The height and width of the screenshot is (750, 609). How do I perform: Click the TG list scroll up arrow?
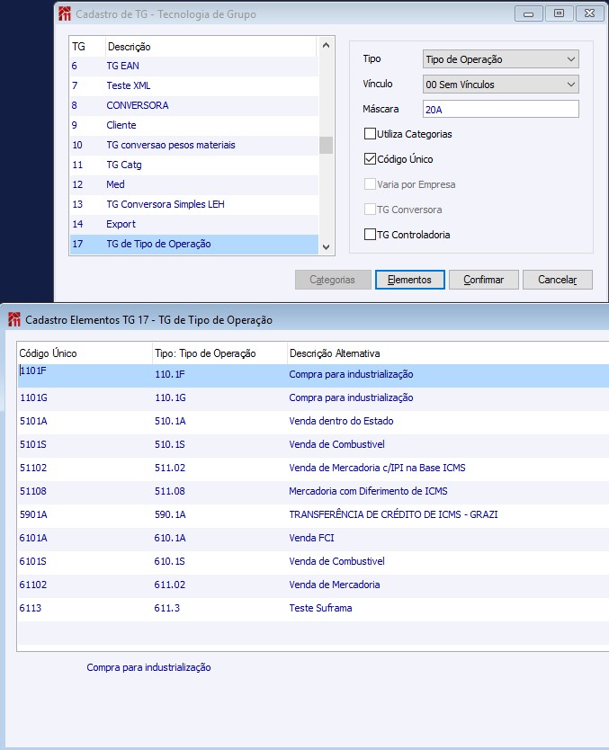click(x=327, y=46)
